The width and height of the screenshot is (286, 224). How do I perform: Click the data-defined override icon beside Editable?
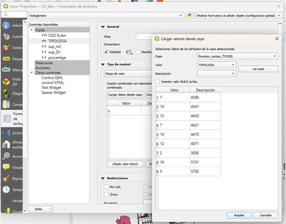129,52
